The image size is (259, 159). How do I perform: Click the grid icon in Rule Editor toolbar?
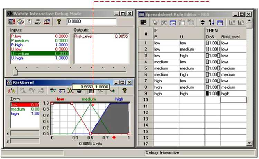144,22
